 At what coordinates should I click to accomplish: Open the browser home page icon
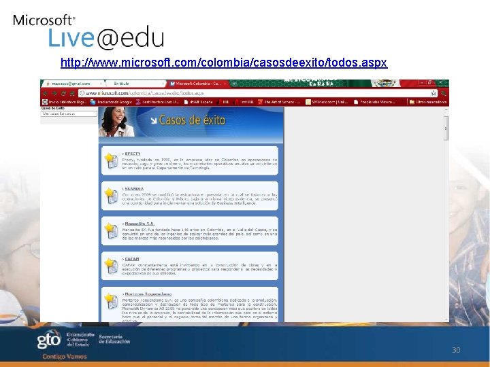(x=72, y=93)
